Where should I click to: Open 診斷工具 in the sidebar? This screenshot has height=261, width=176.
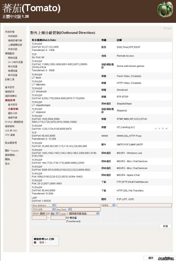point(10,79)
